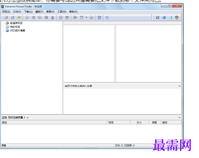Open the Facebook share icon
This screenshot has height=158, width=199.
tap(157, 17)
